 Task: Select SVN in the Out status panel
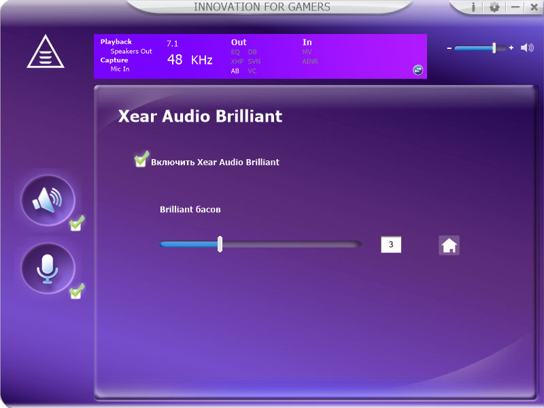(254, 61)
